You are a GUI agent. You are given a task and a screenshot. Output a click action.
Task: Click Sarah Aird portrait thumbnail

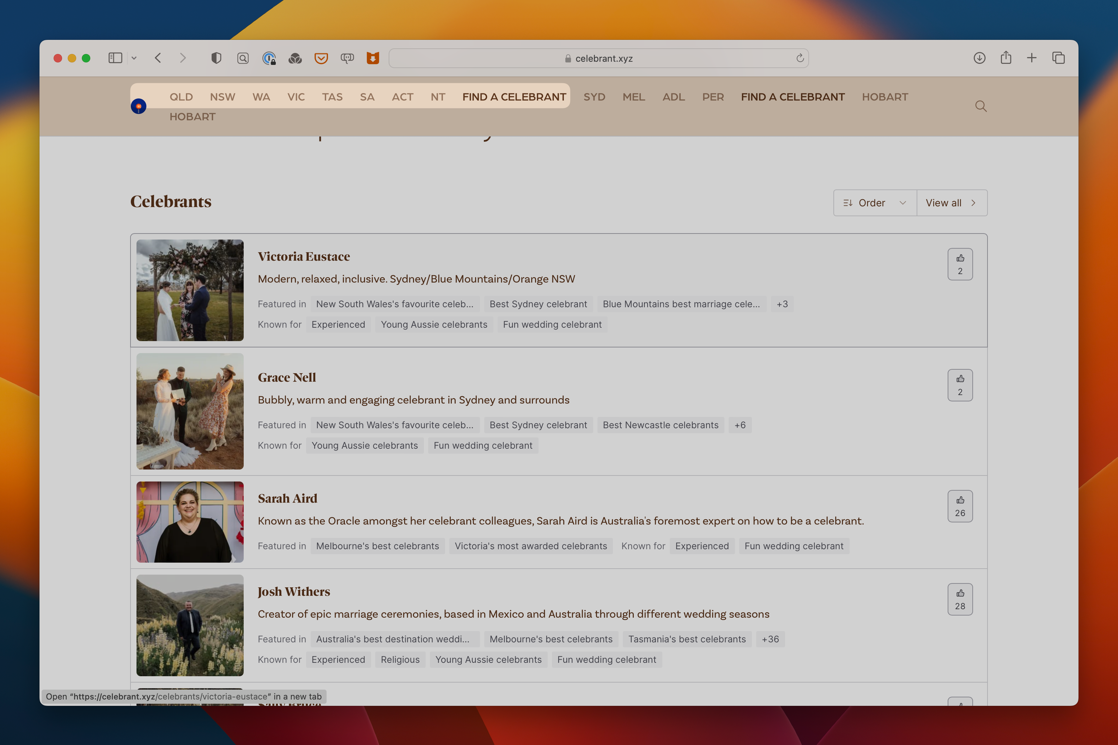(190, 522)
